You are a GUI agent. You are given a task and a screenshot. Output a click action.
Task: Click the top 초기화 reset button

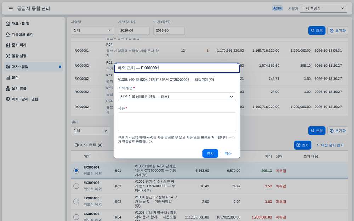338,30
